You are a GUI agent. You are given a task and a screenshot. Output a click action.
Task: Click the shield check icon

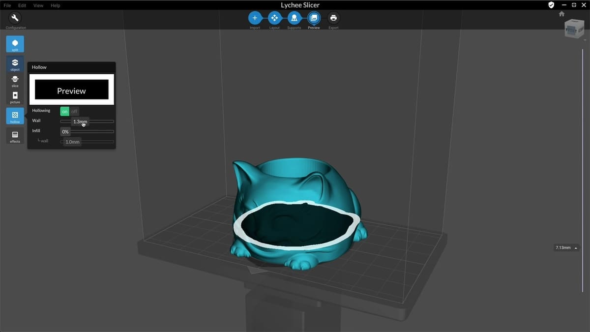(551, 5)
